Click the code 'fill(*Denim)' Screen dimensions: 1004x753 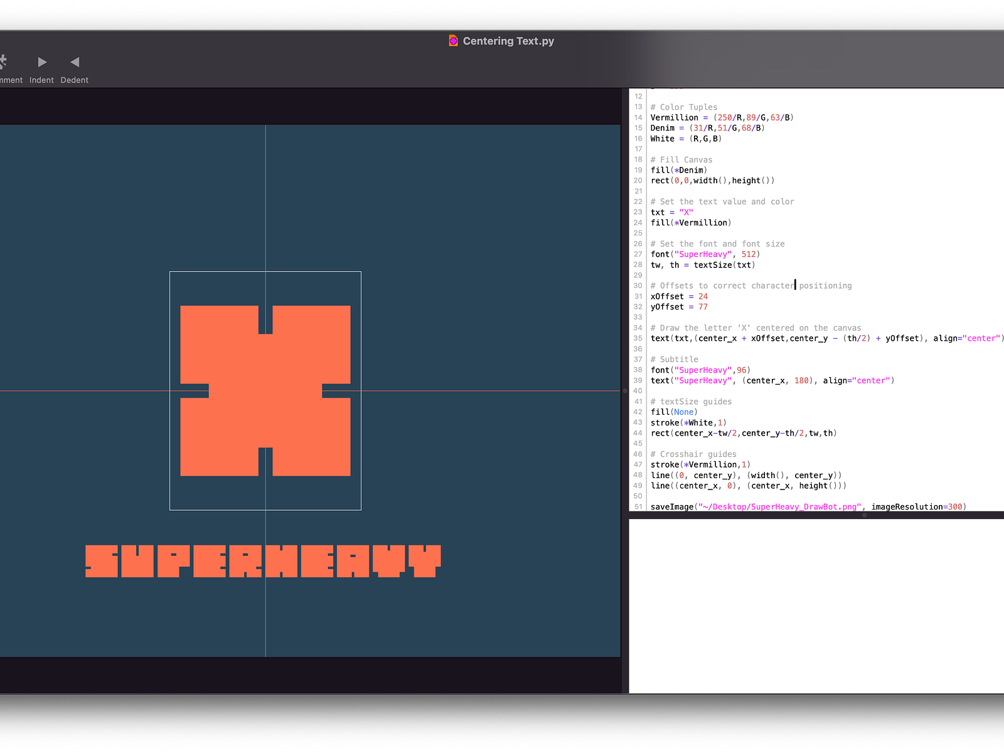679,170
